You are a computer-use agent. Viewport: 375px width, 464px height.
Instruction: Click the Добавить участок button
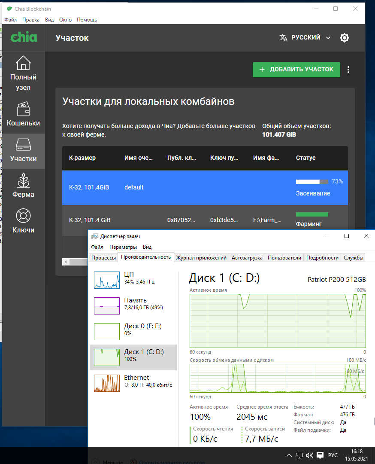[296, 70]
